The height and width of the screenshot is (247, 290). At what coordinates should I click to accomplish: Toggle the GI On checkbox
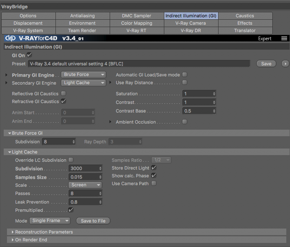pos(29,55)
